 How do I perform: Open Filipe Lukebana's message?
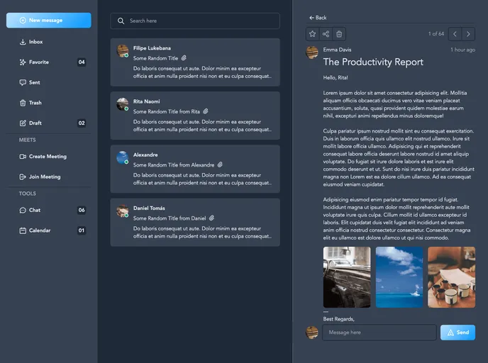(x=195, y=62)
